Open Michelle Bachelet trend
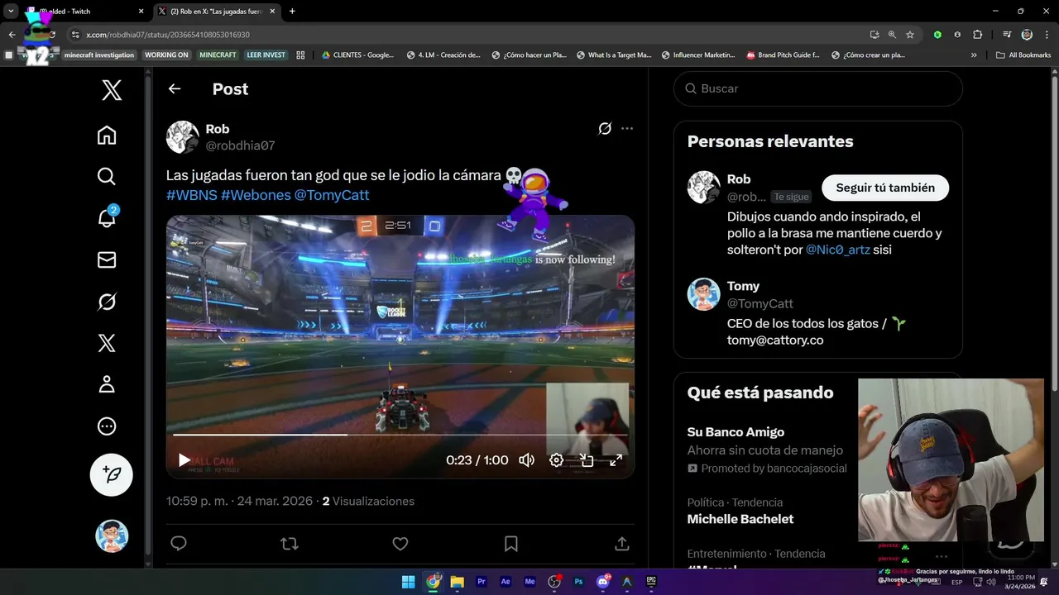This screenshot has width=1059, height=595. [x=740, y=519]
